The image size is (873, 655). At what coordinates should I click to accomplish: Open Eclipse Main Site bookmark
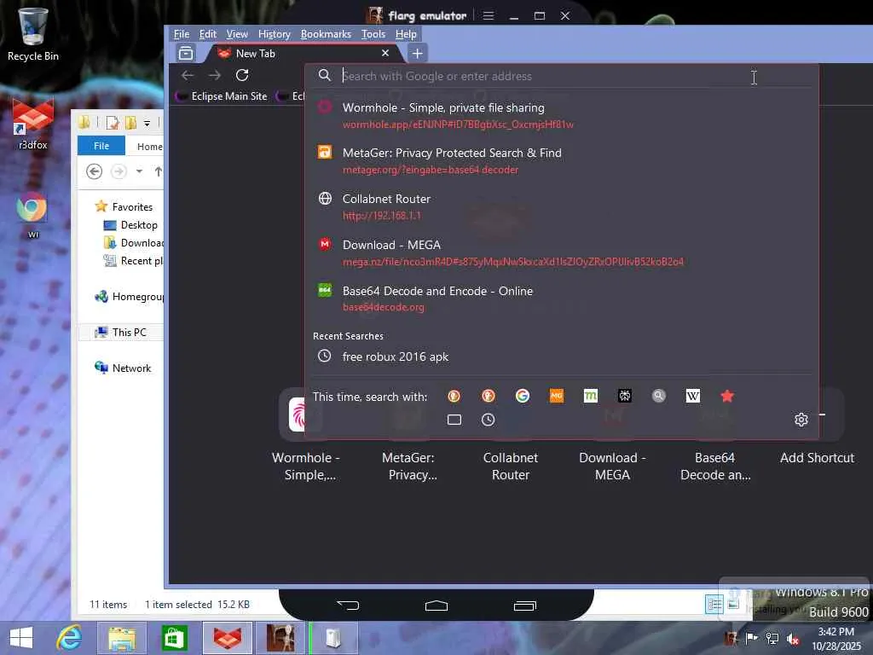(x=222, y=96)
